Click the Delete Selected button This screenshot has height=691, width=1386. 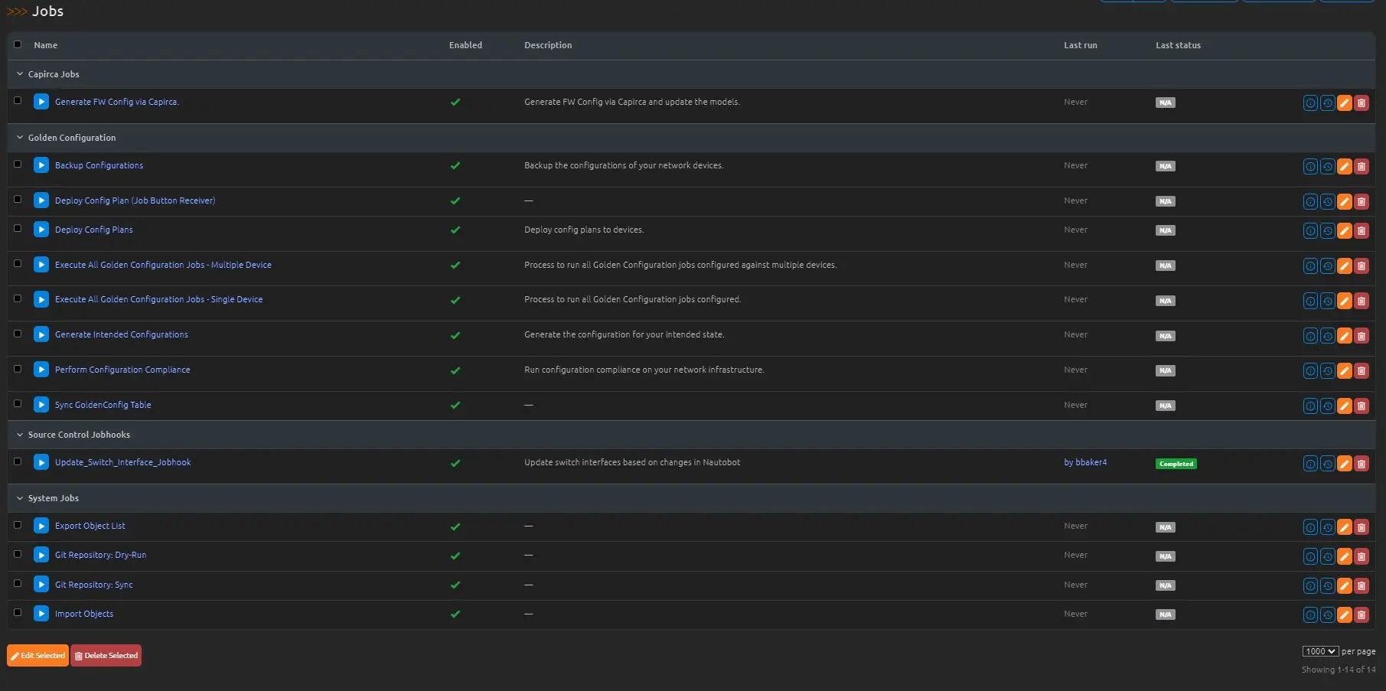pyautogui.click(x=106, y=656)
